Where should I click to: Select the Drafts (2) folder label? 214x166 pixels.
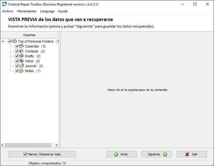[x=33, y=56]
